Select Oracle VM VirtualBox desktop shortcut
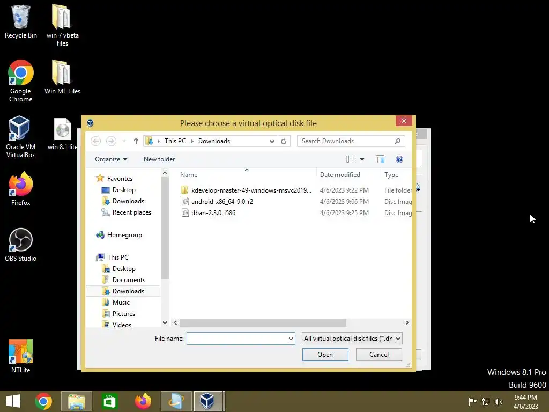This screenshot has height=412, width=549. click(21, 137)
